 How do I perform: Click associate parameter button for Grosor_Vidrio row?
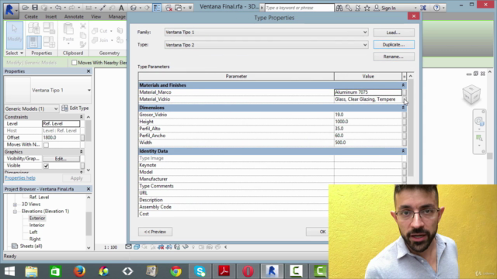(405, 115)
